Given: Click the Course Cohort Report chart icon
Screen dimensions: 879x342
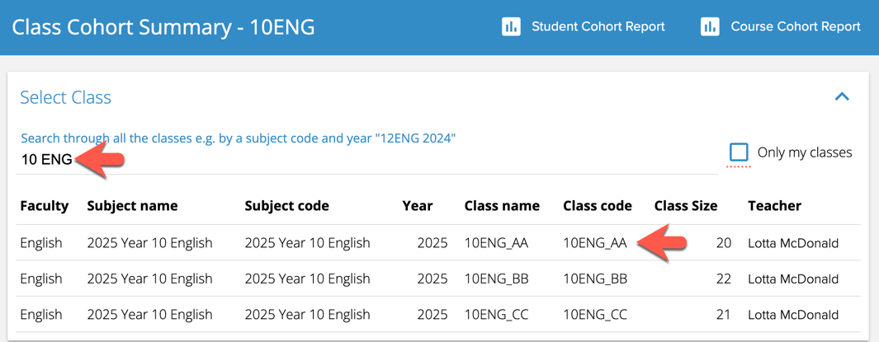Looking at the screenshot, I should tap(710, 27).
